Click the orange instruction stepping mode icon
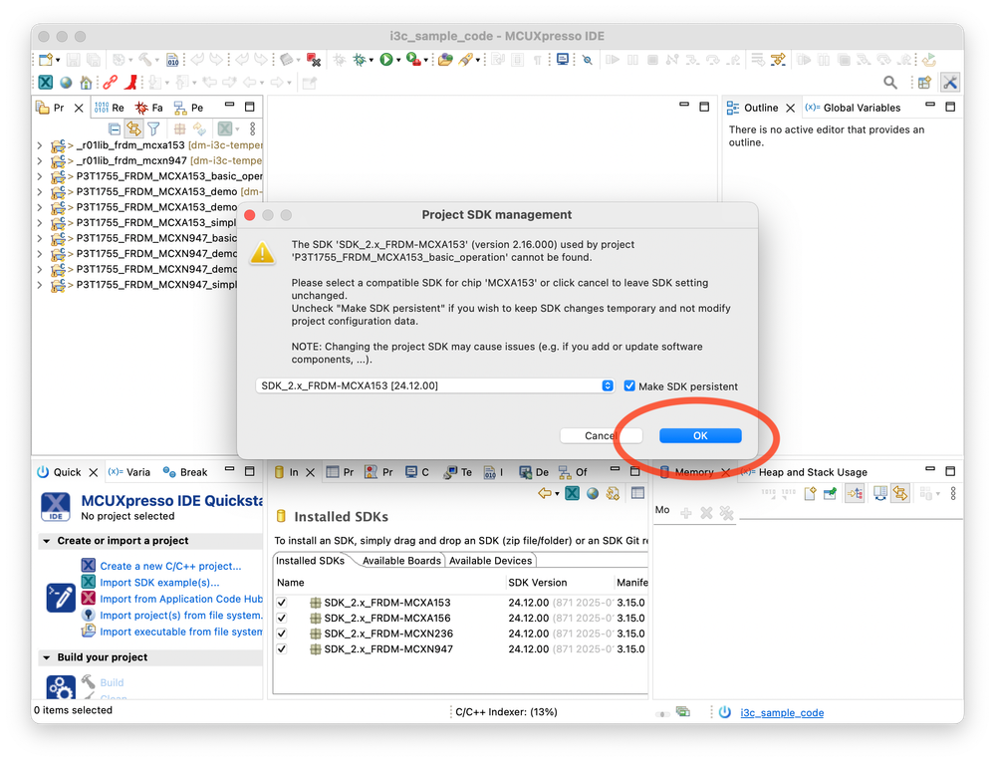This screenshot has height=762, width=995. pos(778,60)
